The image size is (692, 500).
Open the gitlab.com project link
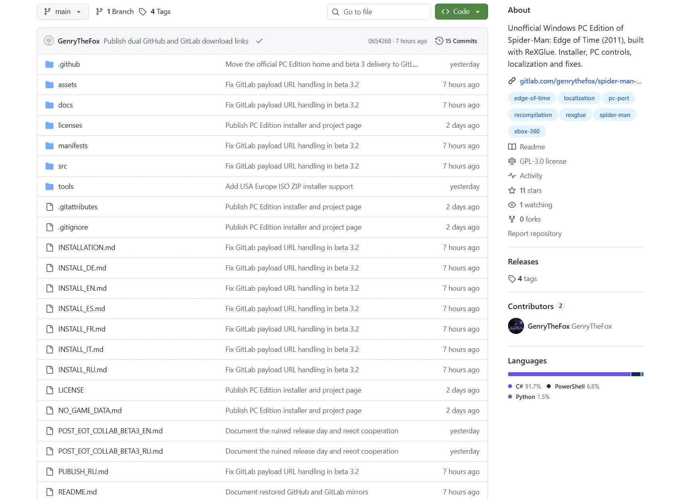(580, 81)
